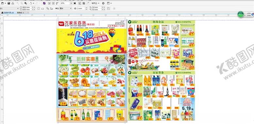The height and width of the screenshot is (124, 254).
Task: Click the Save floppy disk icon
Action: tap(9, 3)
